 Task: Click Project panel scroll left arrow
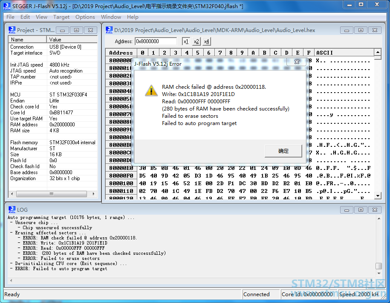[12, 194]
